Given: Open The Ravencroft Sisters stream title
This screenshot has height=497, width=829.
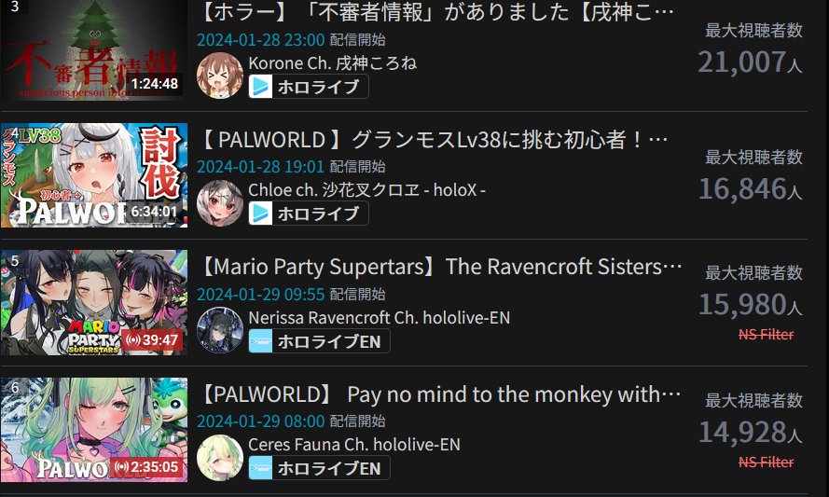Looking at the screenshot, I should 441,267.
